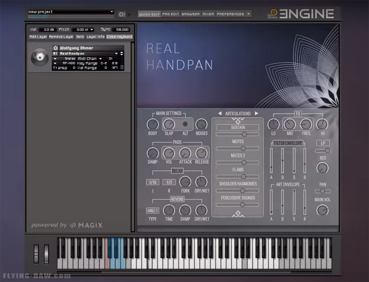Screen dimensions: 369x282
Task: Click the Sync tempo value field
Action: [x=122, y=30]
